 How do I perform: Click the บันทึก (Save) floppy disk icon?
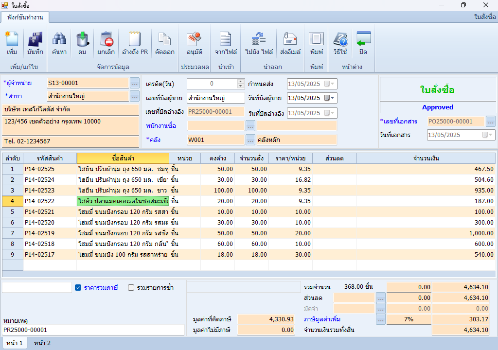(35, 40)
